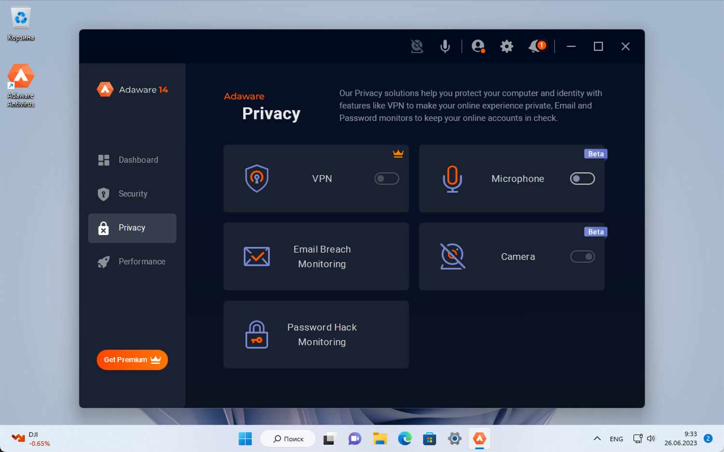Select the Privacy section
This screenshot has width=724, height=452.
[132, 228]
